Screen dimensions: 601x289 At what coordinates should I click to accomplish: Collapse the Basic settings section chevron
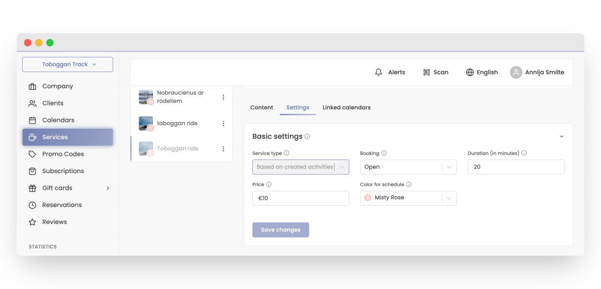tap(561, 136)
